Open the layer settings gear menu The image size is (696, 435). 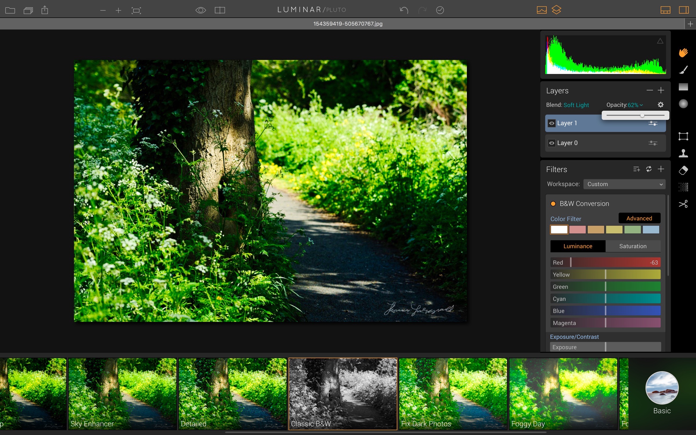click(661, 105)
